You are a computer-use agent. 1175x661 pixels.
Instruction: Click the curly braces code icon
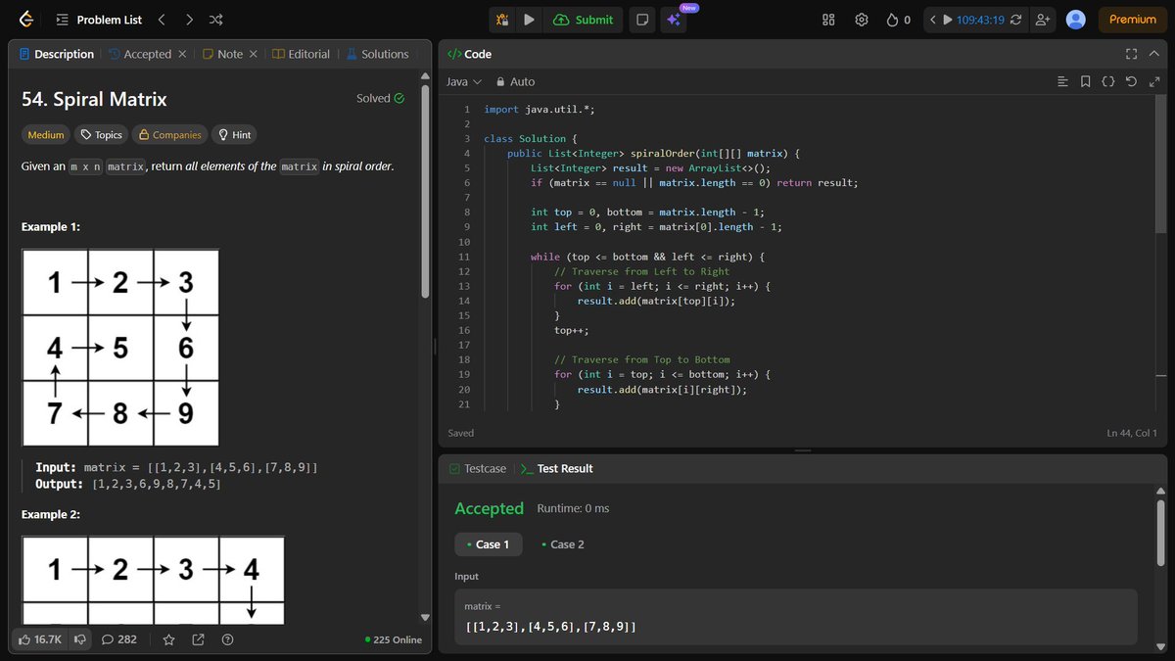point(1107,82)
